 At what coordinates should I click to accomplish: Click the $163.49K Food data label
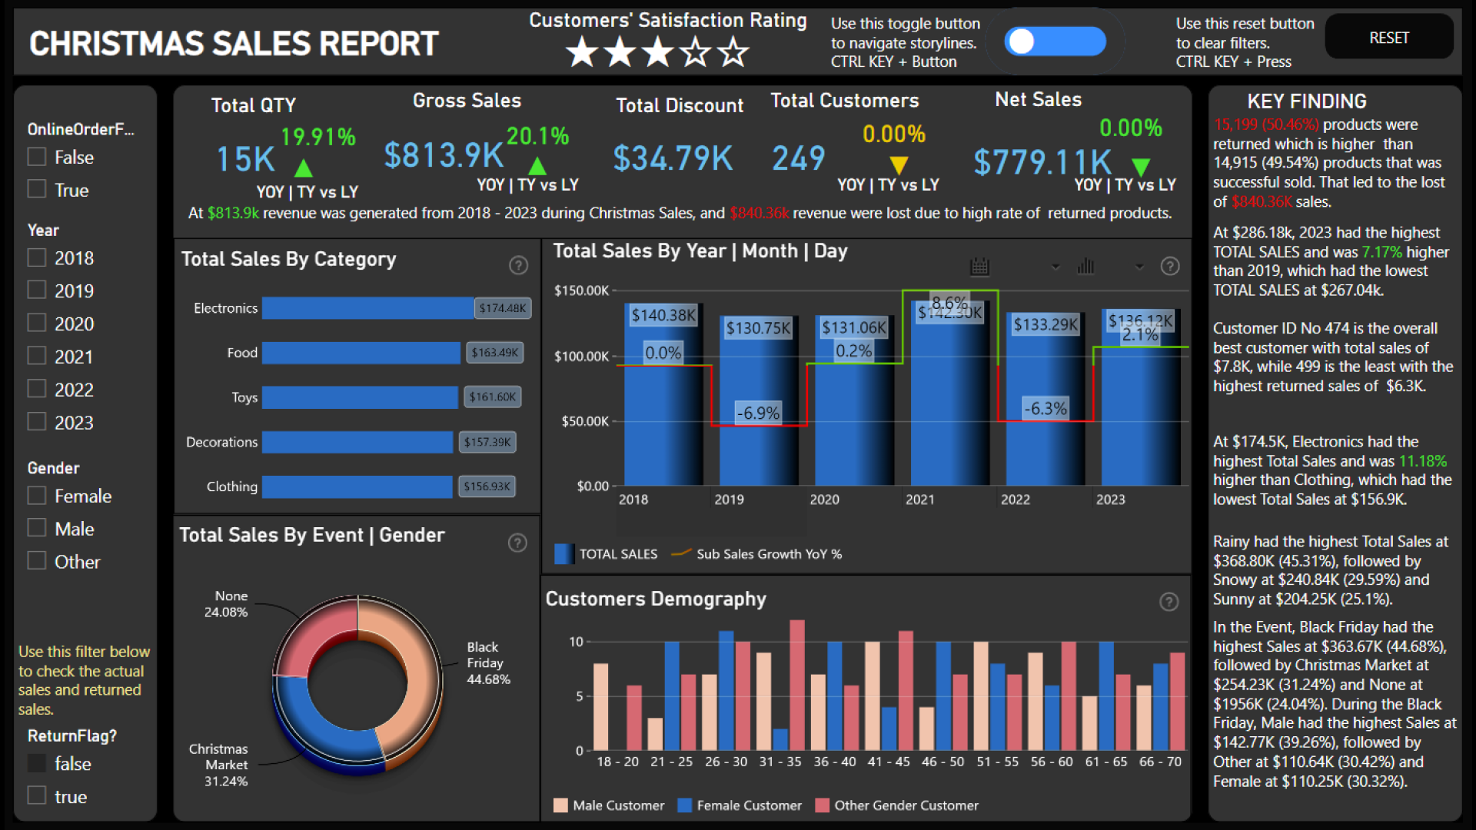tap(495, 353)
